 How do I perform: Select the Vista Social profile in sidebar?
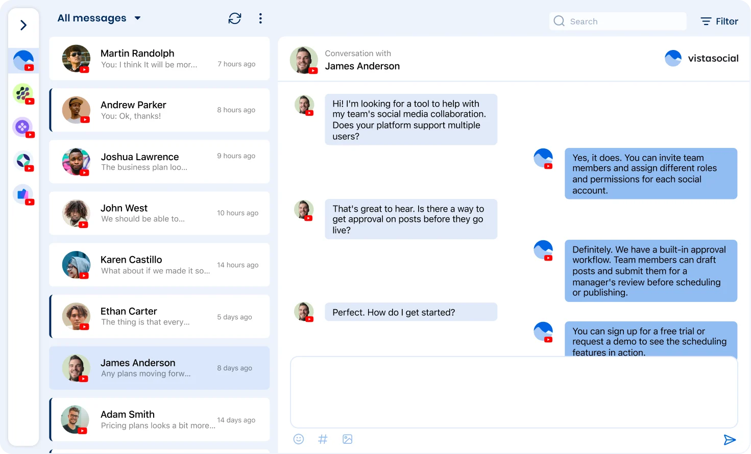point(23,61)
